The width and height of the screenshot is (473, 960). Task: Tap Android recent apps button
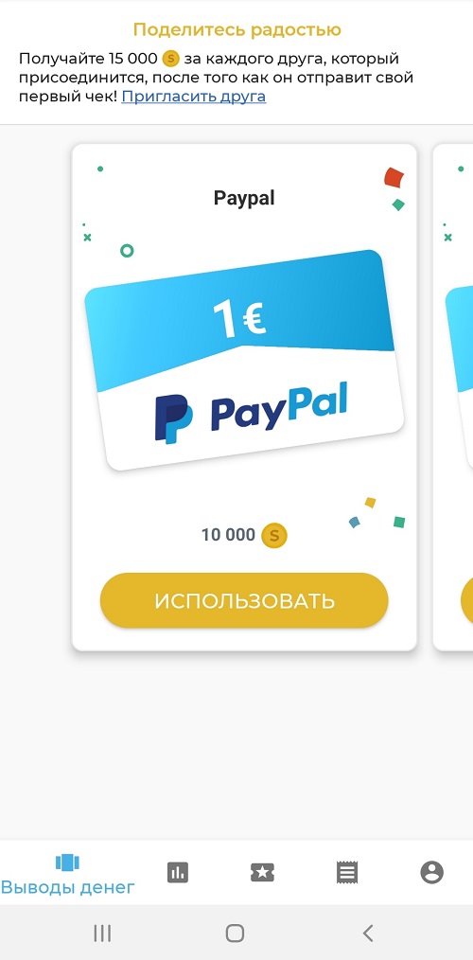pos(101,933)
